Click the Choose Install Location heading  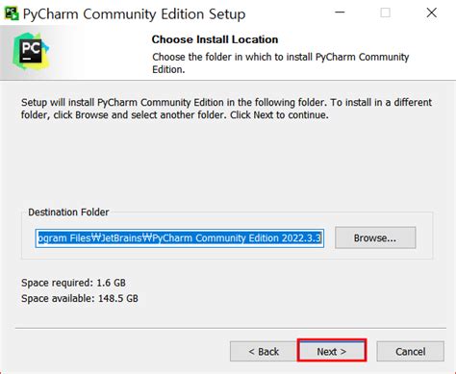[x=215, y=39]
